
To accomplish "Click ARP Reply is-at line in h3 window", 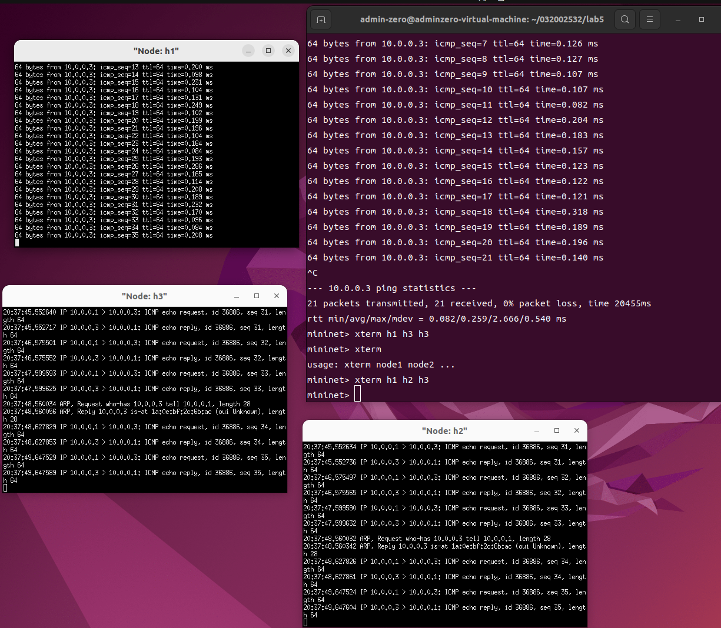I will [x=145, y=415].
